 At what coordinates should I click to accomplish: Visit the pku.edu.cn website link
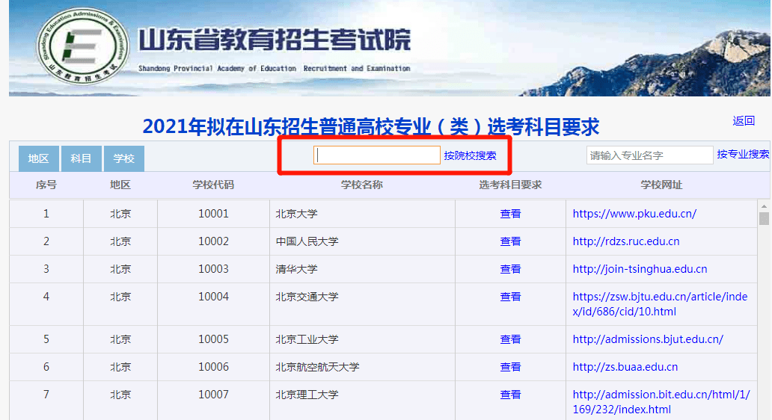(x=634, y=214)
